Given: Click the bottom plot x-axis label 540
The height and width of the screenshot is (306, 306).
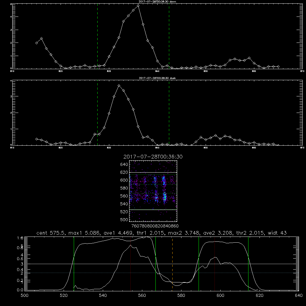Looking at the screenshot, I should pyautogui.click(x=103, y=295).
